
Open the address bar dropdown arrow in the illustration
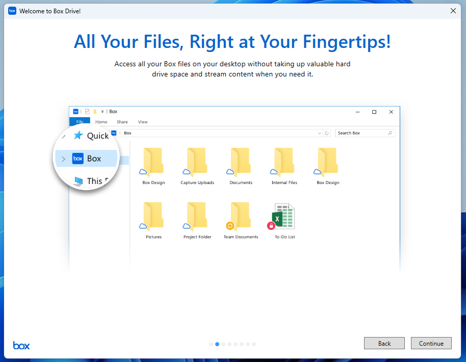[x=320, y=133]
